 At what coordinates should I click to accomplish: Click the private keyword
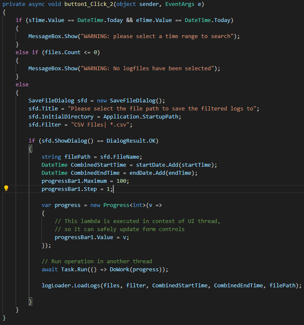coord(14,4)
